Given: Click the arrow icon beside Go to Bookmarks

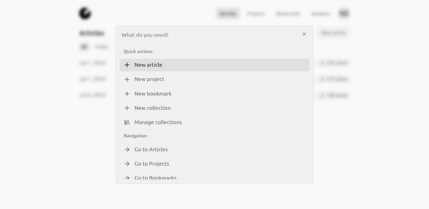Looking at the screenshot, I should point(127,178).
